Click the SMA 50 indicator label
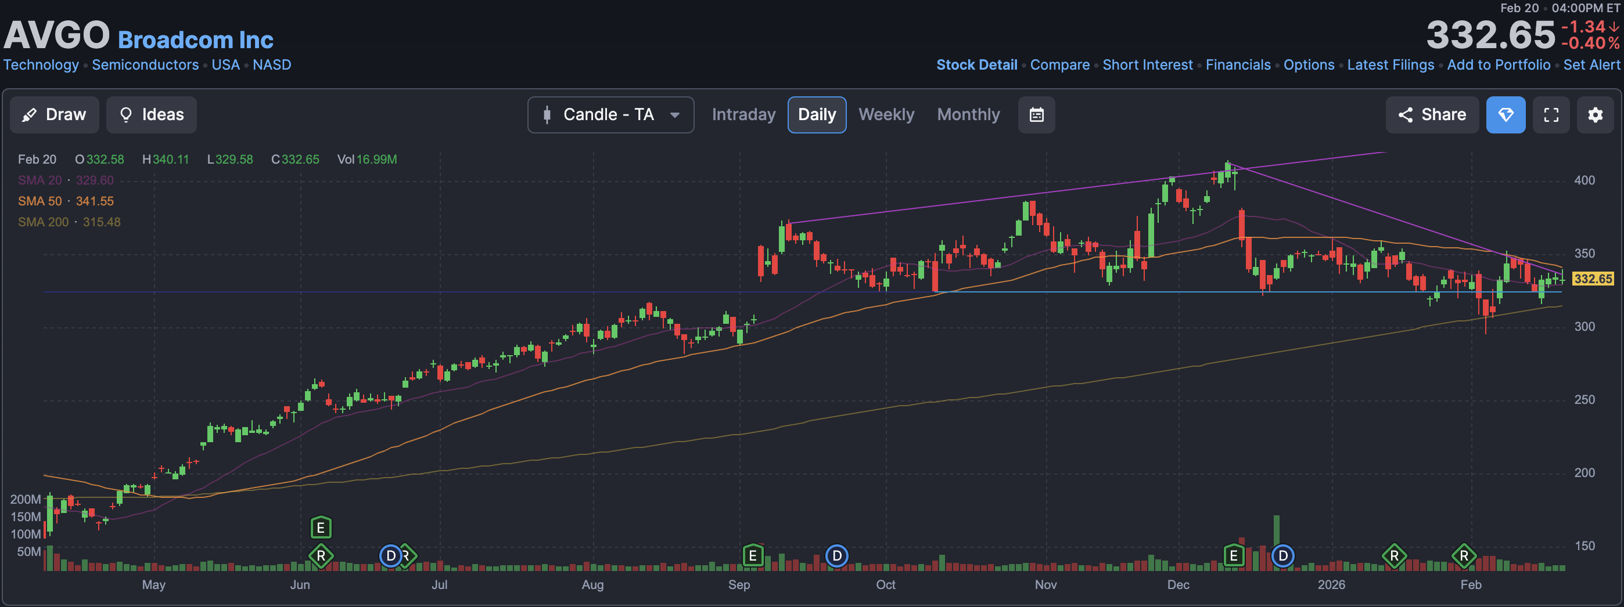Viewport: 1624px width, 607px height. tap(39, 201)
